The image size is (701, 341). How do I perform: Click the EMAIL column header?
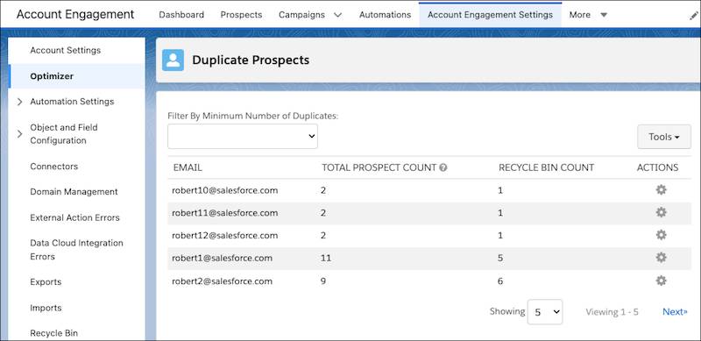pos(188,167)
